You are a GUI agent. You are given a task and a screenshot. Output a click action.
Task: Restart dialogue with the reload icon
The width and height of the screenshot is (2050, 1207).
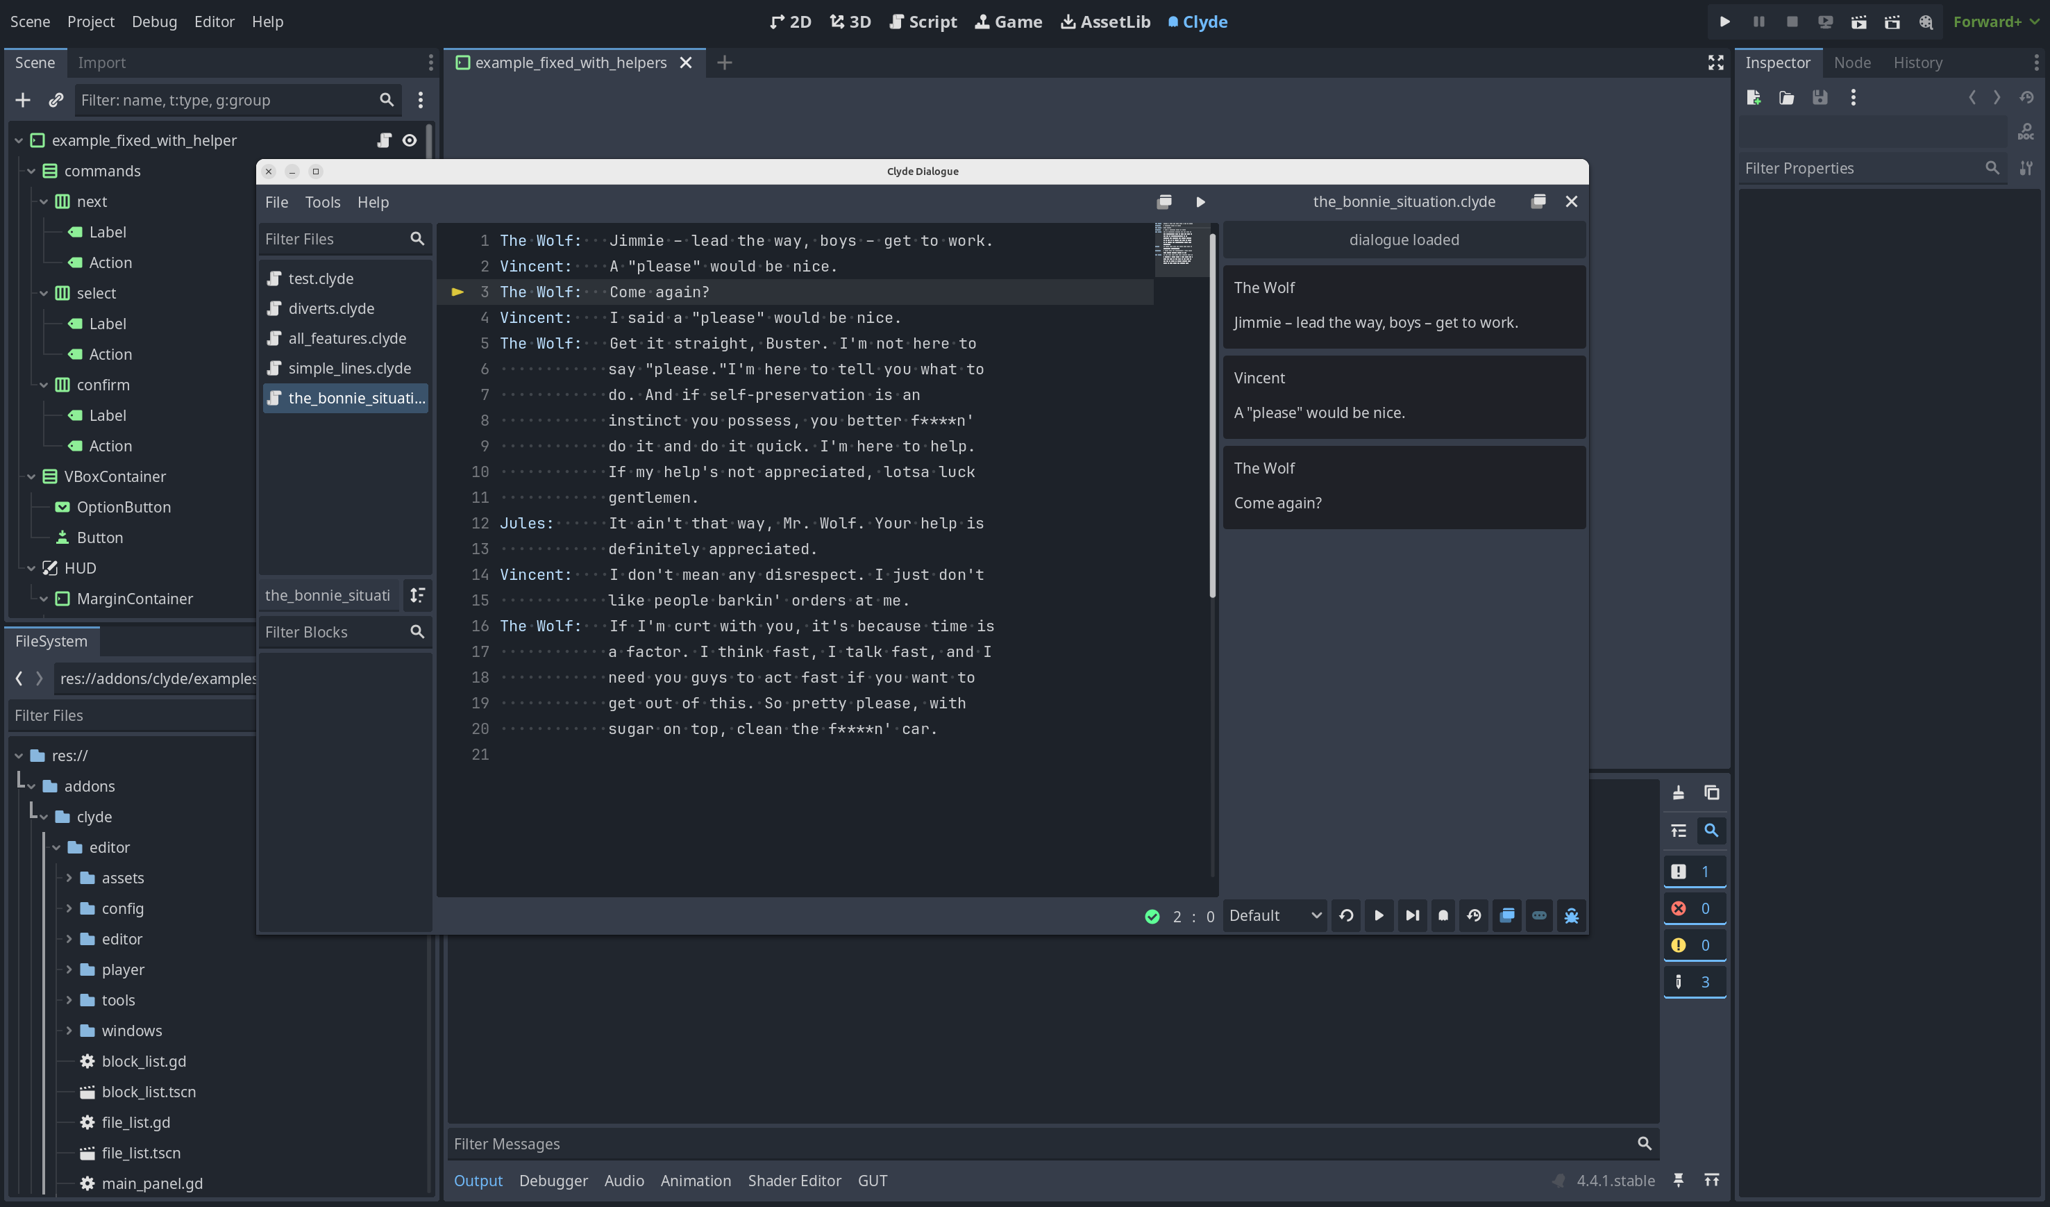[1346, 915]
